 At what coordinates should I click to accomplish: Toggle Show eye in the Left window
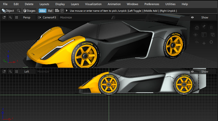(192, 72)
